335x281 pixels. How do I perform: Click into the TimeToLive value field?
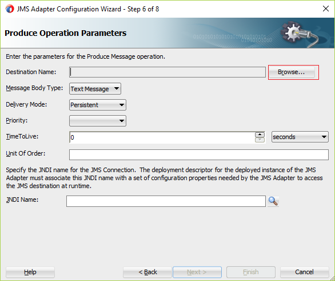[162, 137]
